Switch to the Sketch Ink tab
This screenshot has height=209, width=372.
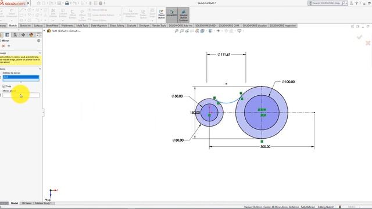click(x=25, y=26)
